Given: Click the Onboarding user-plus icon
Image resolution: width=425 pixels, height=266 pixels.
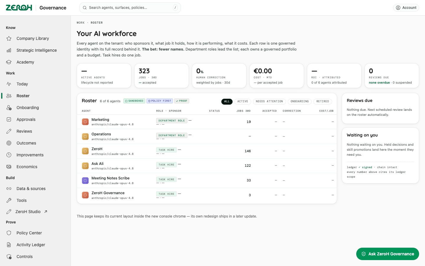Looking at the screenshot, I should (x=9, y=108).
